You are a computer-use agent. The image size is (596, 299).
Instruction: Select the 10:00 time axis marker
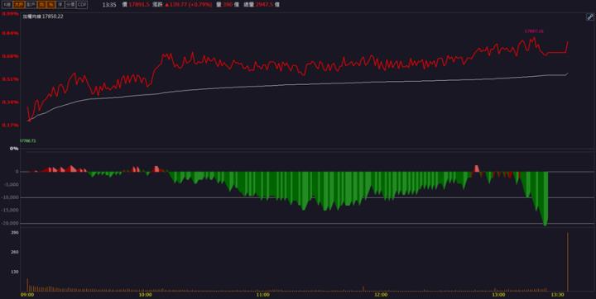(145, 295)
